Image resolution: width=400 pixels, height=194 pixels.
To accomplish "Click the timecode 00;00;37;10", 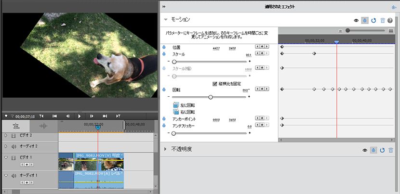I will click(25, 116).
